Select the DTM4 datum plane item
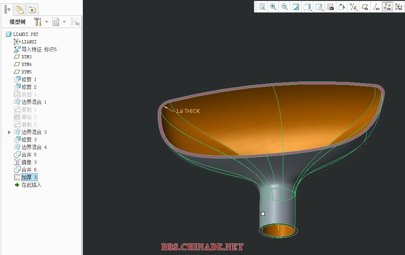Screen dimensions: 405x255 [26, 64]
